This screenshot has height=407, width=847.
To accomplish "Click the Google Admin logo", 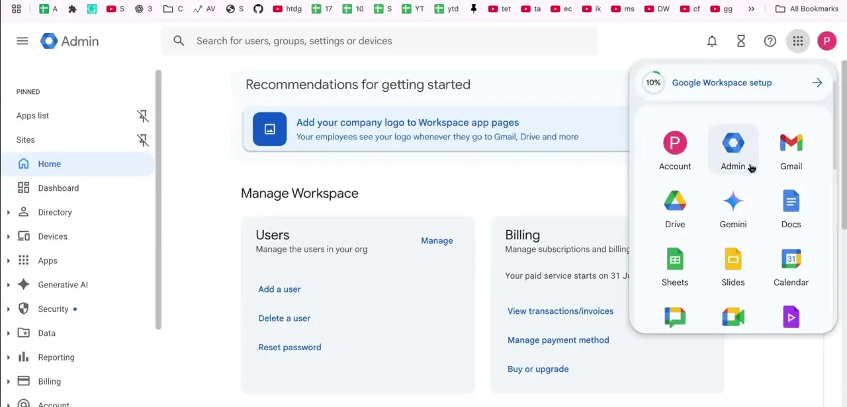I will [69, 41].
